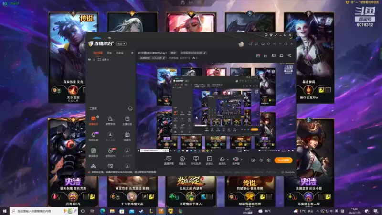Open the 全民乐PK tool

pos(110,152)
